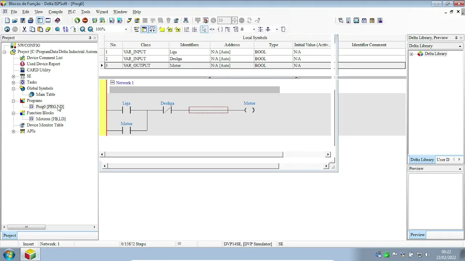The height and width of the screenshot is (261, 465).
Task: Click the Zoom In icon
Action: point(83,29)
